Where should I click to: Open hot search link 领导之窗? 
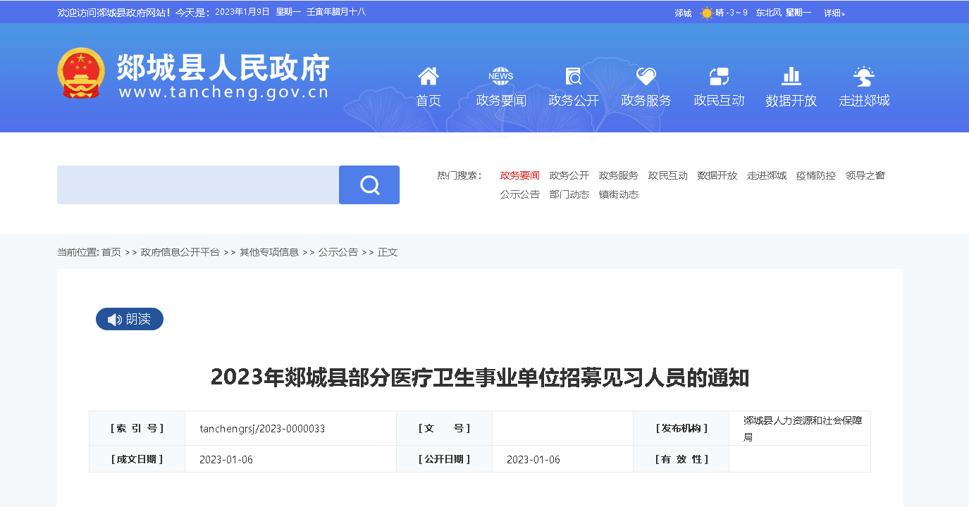point(865,175)
